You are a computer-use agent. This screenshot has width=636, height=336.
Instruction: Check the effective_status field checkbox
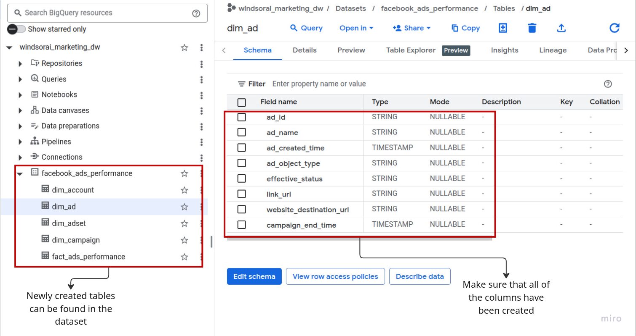241,178
